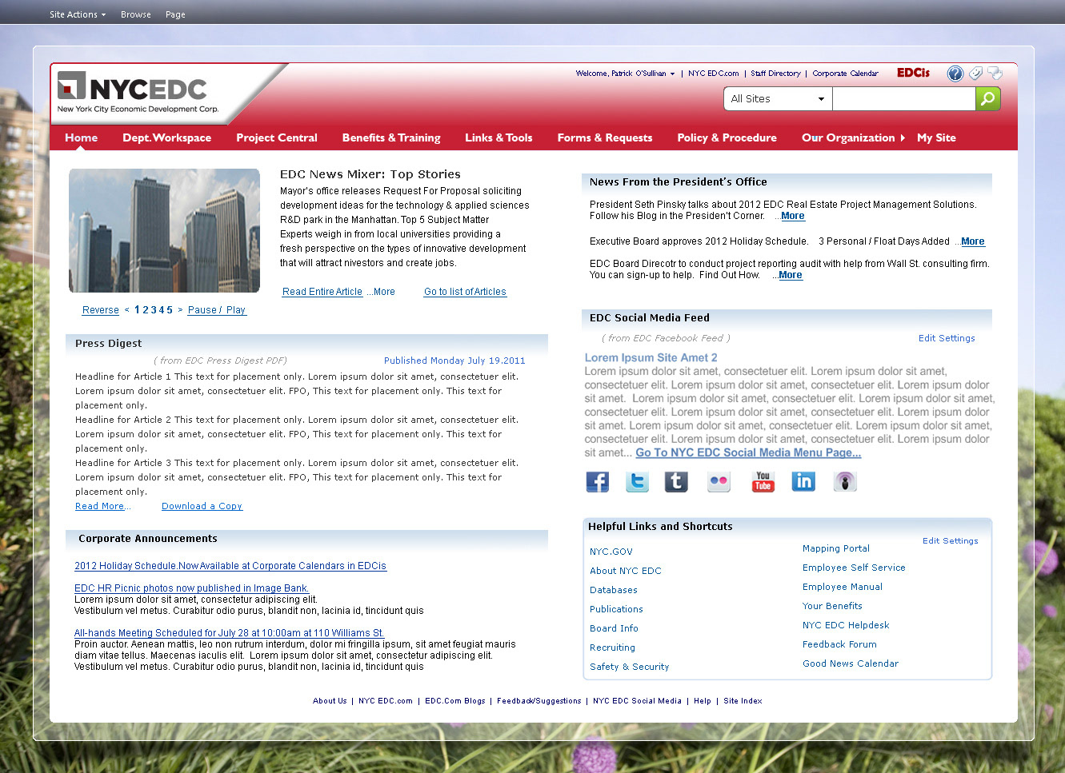
Task: Click the NYCEDC logo
Action: pyautogui.click(x=138, y=93)
